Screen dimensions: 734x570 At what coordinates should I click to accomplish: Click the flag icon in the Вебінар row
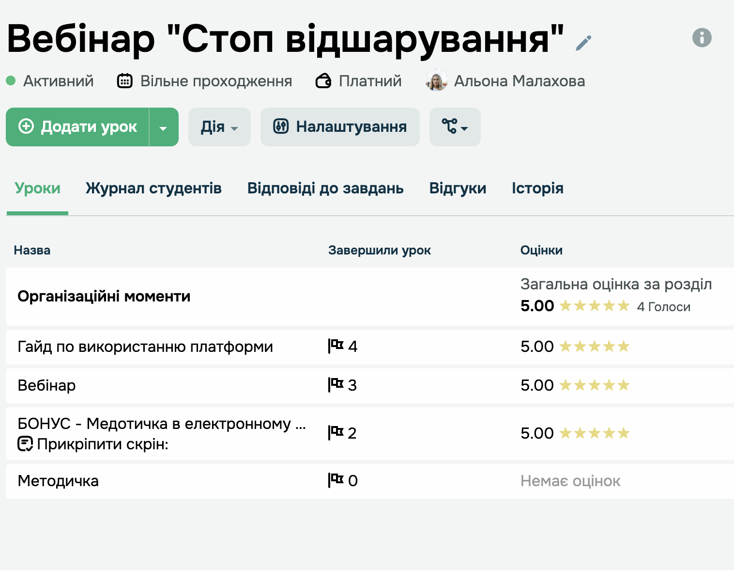point(336,385)
